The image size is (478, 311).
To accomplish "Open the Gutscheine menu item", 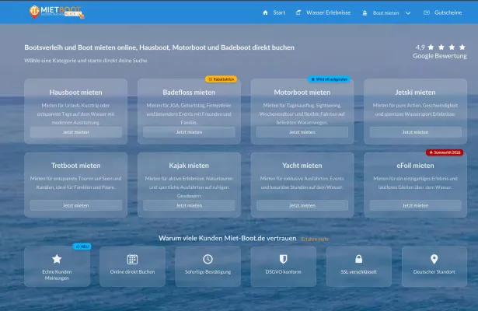I will (x=443, y=12).
